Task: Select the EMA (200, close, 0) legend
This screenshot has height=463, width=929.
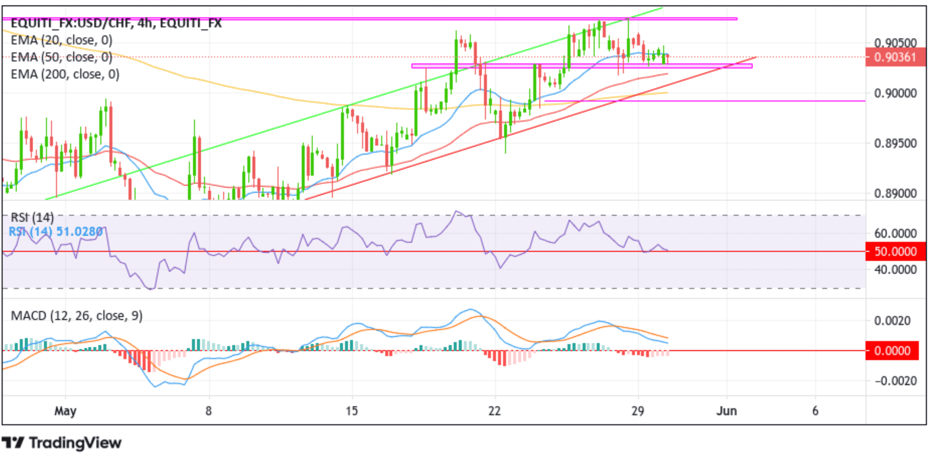Action: 65,74
